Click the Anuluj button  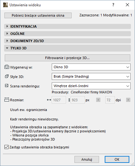[x=87, y=159]
